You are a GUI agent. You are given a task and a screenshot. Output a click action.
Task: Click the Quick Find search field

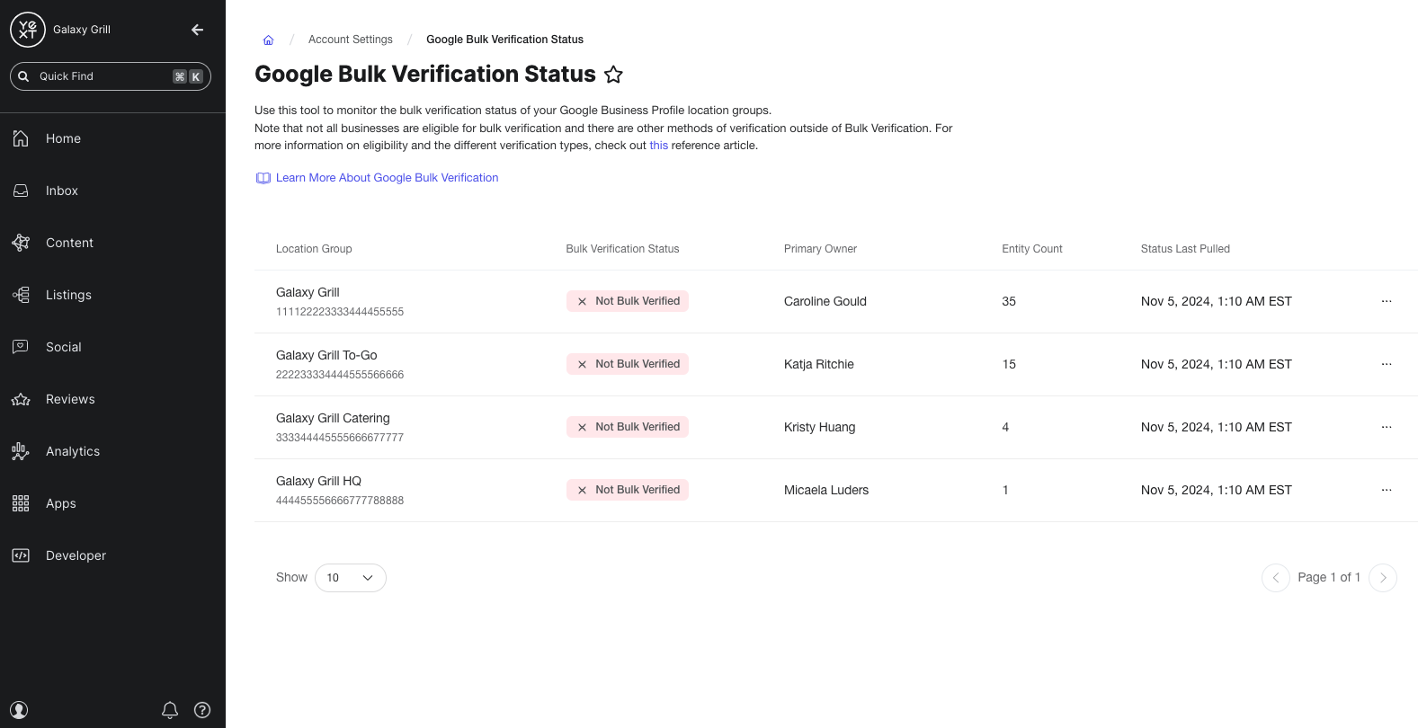(111, 76)
